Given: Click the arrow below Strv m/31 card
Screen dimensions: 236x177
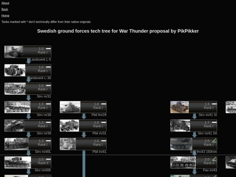Looking at the screenshot, I should coord(28,98).
